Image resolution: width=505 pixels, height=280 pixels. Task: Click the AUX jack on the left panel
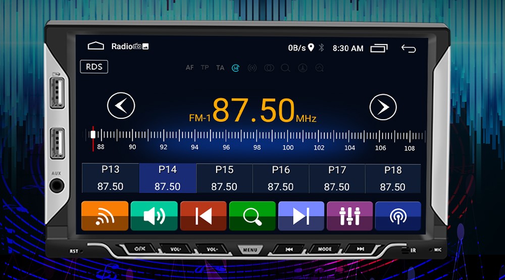point(57,186)
